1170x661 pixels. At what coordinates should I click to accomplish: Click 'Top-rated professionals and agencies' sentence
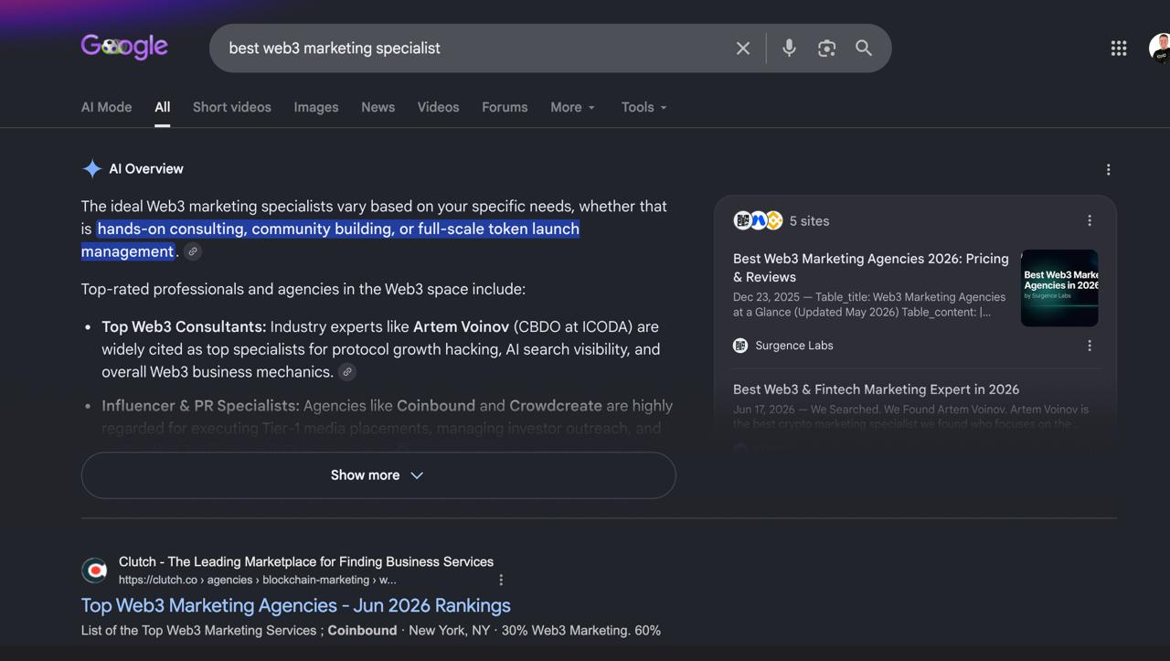[x=303, y=289]
